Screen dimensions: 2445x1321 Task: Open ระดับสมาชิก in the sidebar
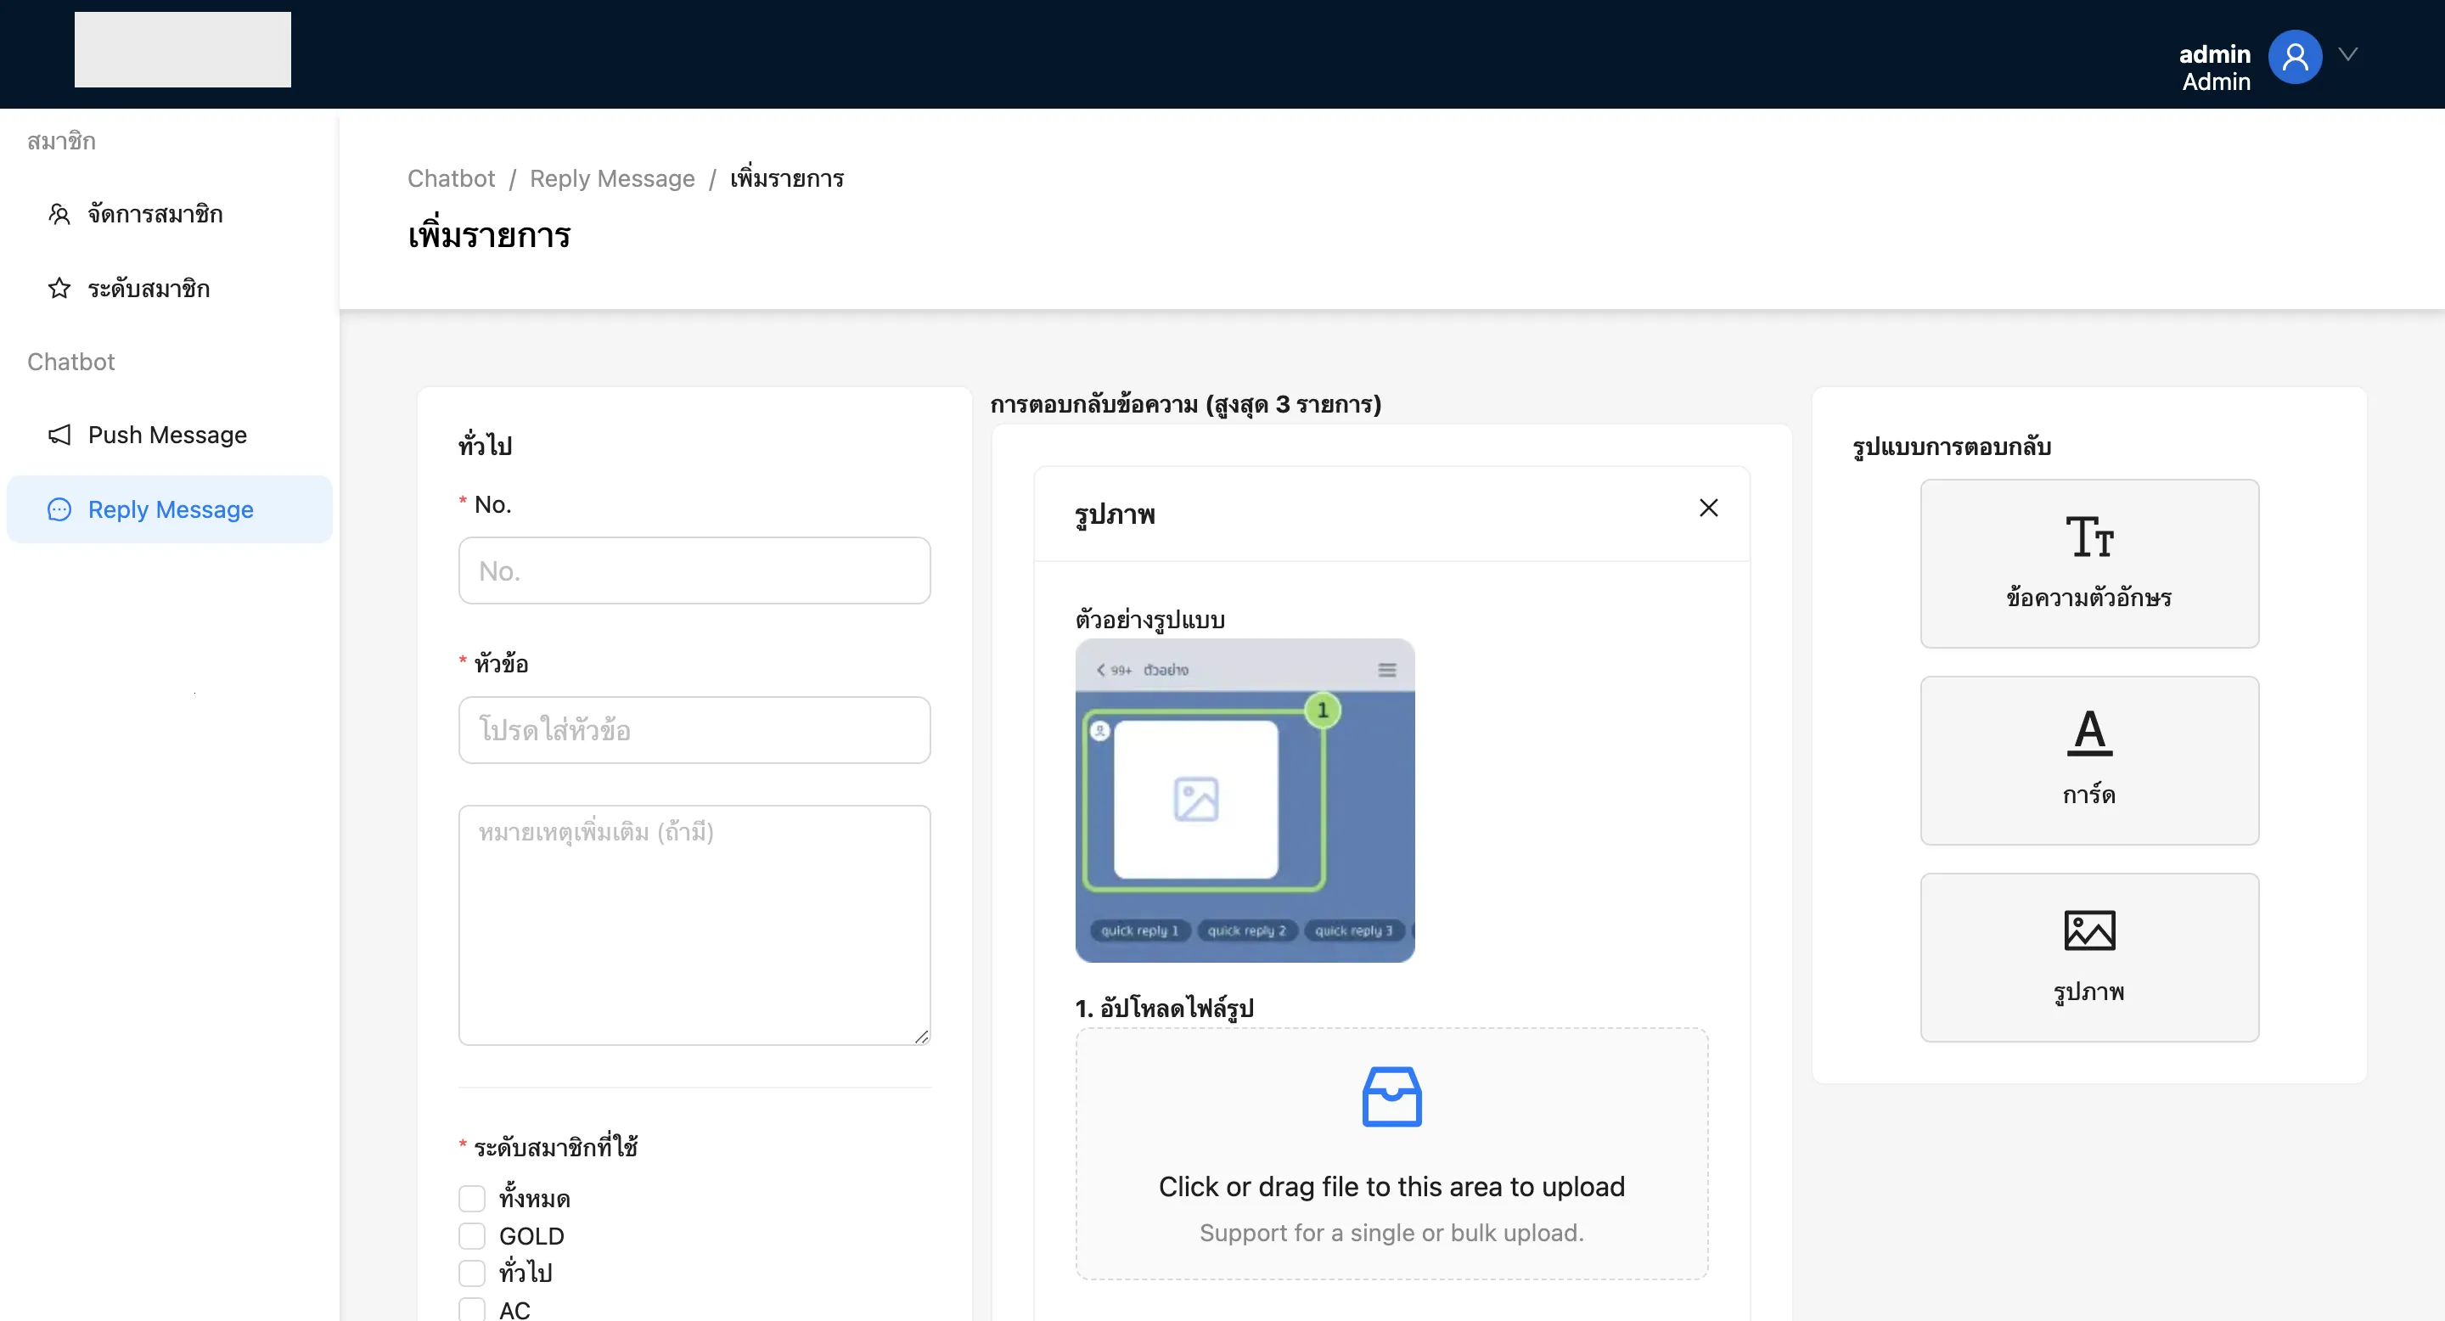click(x=148, y=289)
